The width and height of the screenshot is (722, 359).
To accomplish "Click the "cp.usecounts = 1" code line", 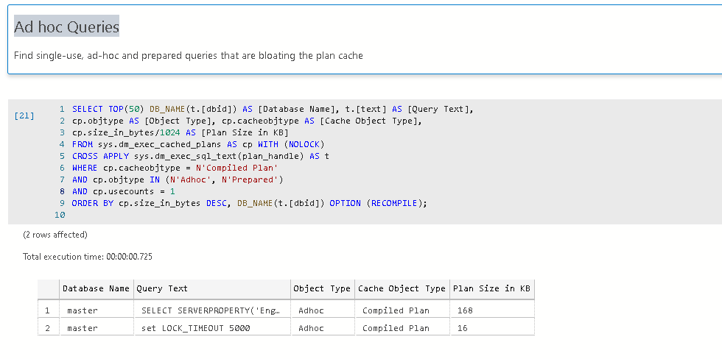I will (124, 191).
